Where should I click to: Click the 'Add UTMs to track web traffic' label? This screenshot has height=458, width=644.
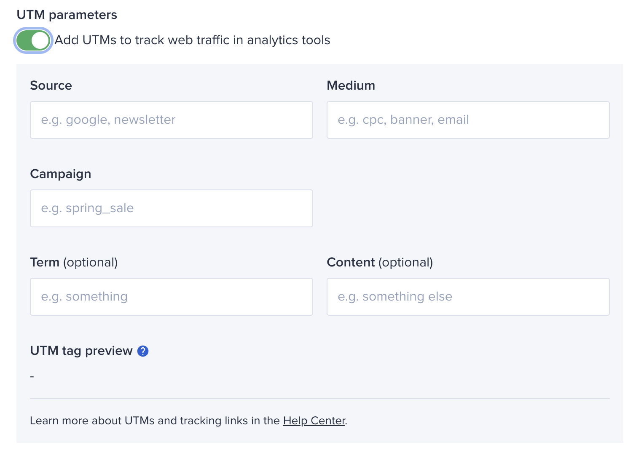[192, 40]
